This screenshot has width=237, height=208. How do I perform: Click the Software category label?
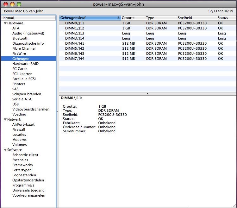[x=15, y=150]
